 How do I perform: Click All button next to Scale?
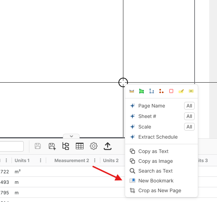click(x=189, y=127)
